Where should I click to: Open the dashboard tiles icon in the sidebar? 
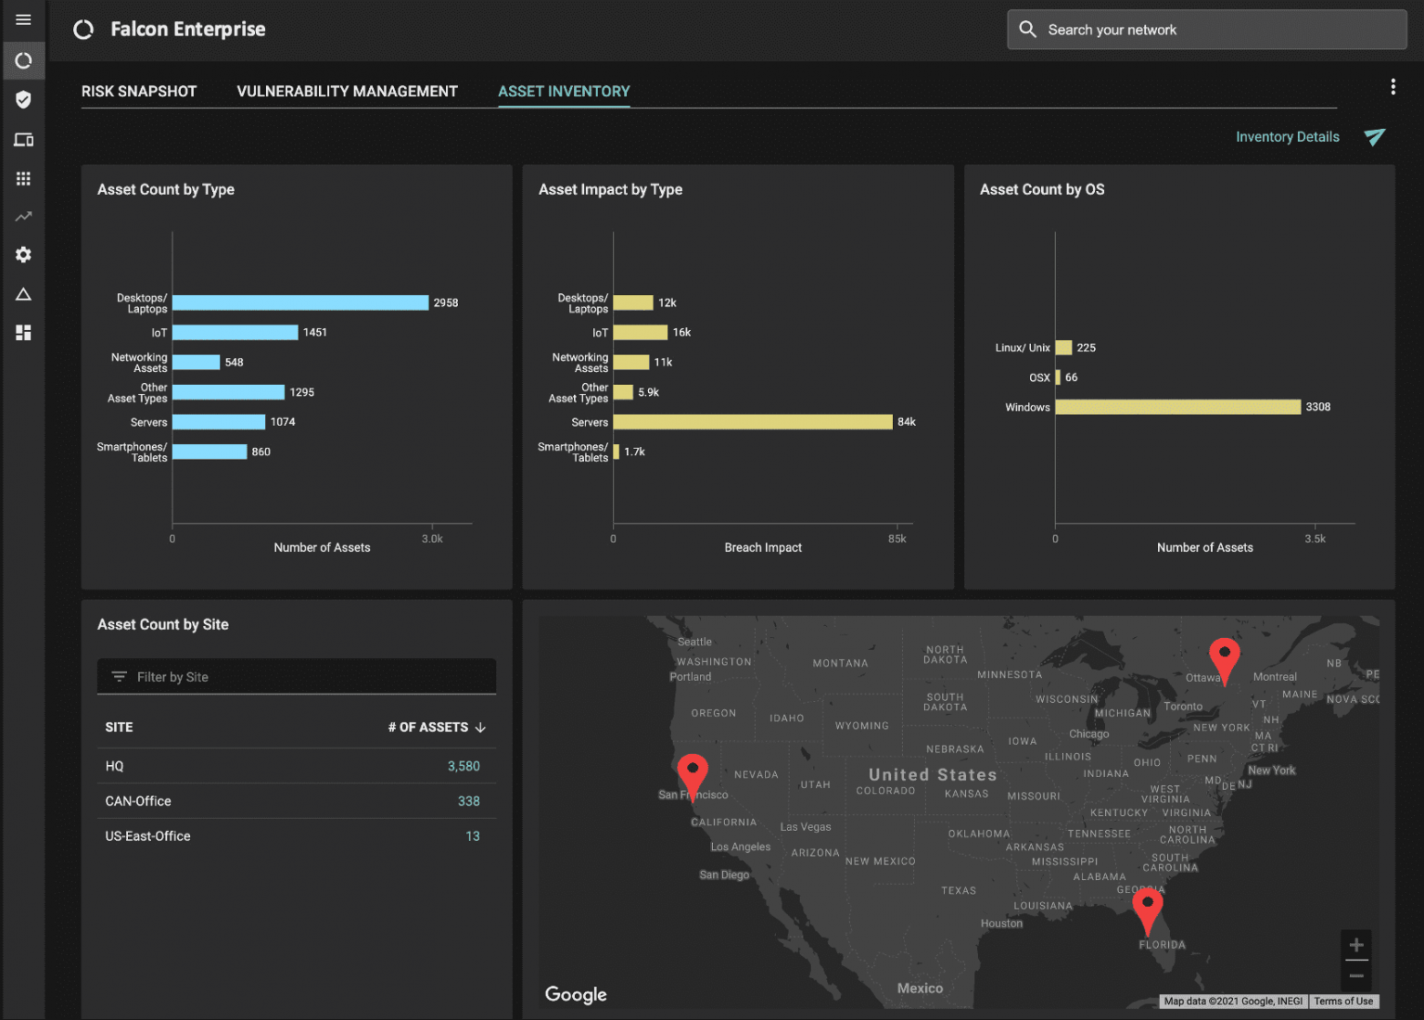(x=23, y=333)
